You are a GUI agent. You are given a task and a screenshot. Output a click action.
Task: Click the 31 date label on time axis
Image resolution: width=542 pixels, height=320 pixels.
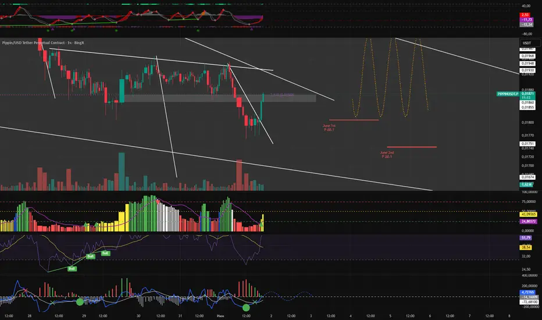tap(180, 316)
